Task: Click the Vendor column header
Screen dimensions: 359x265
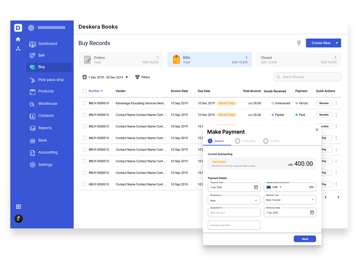Action: point(120,91)
